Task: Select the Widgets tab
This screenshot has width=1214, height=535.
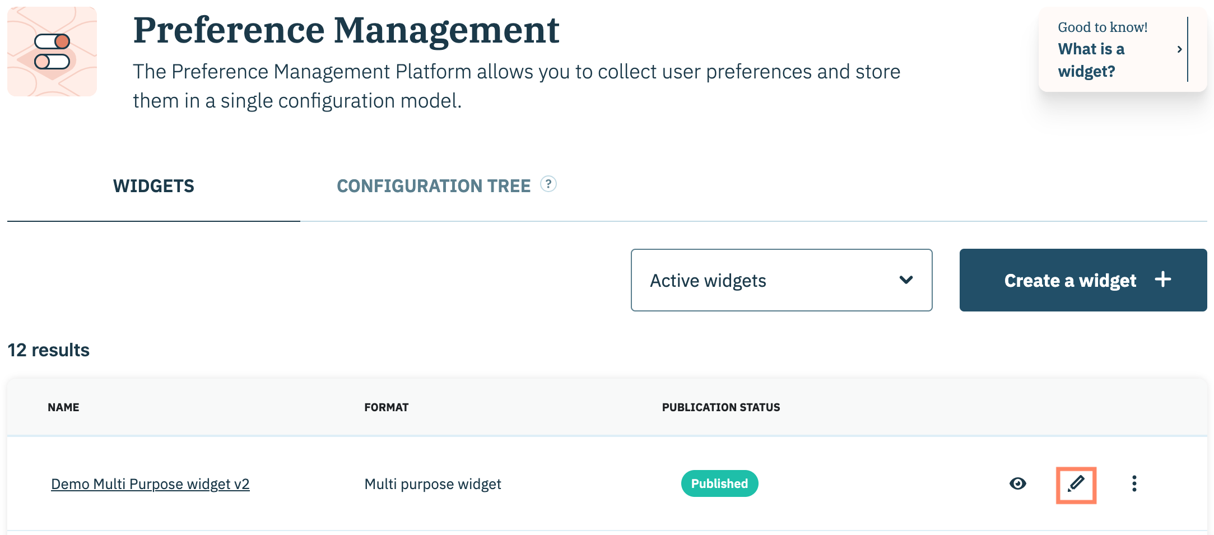Action: [154, 186]
